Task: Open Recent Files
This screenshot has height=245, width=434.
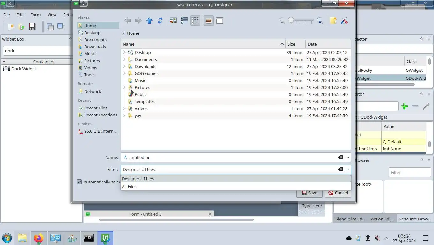Action: [x=98, y=108]
